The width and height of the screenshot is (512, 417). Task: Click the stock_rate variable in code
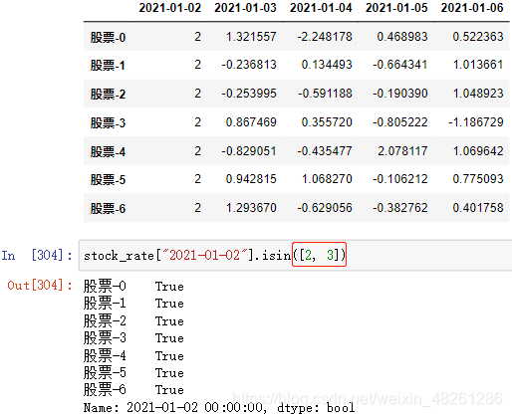click(119, 256)
